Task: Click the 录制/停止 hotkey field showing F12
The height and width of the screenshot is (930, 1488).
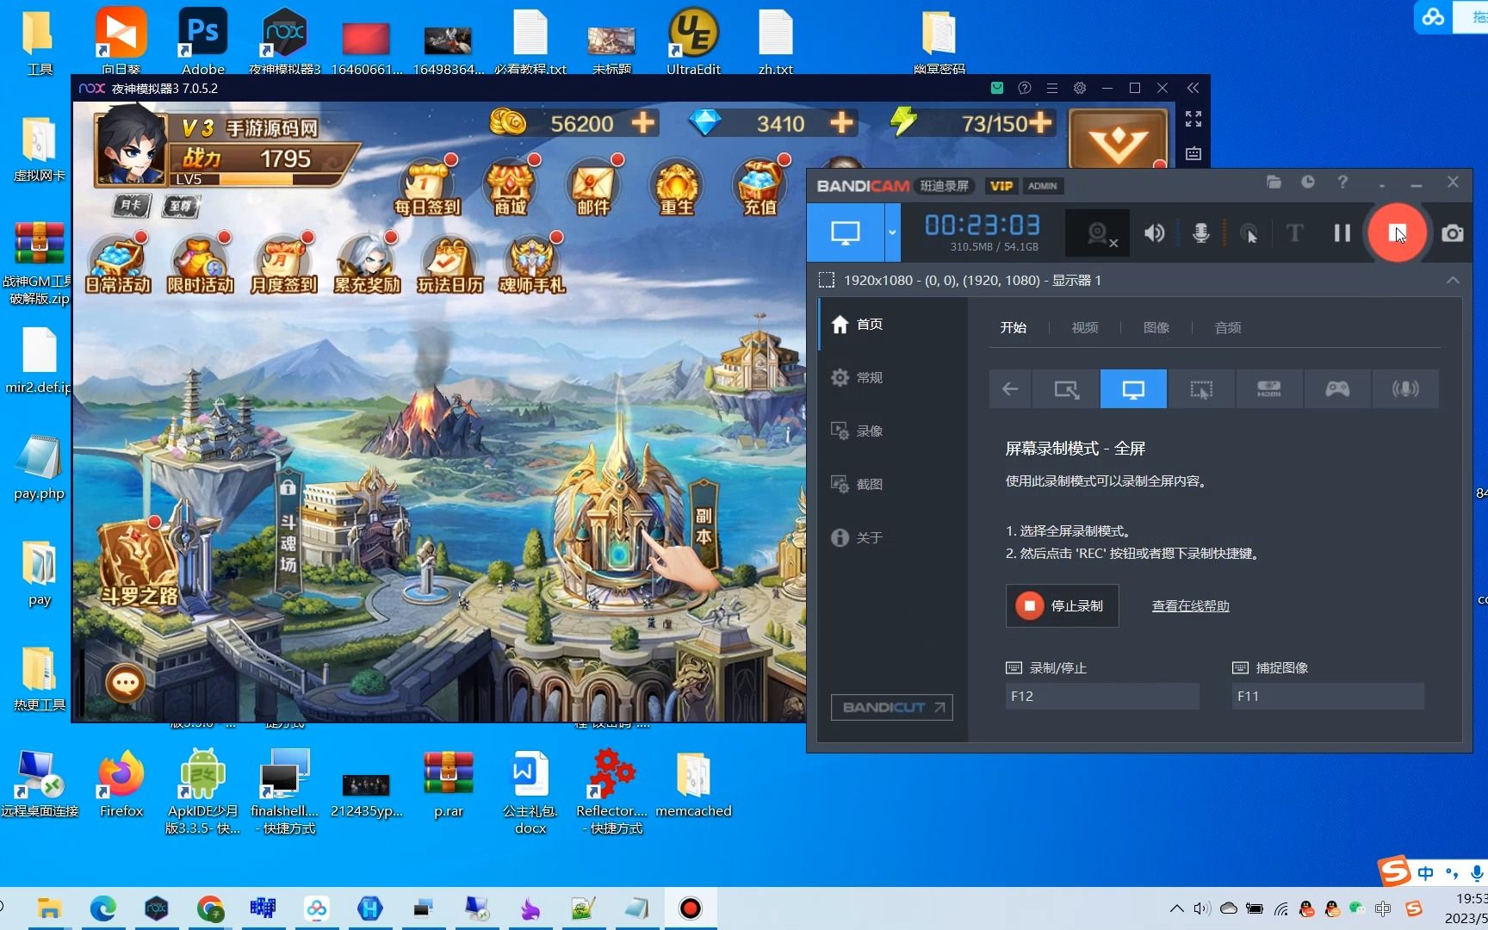Action: [1102, 696]
